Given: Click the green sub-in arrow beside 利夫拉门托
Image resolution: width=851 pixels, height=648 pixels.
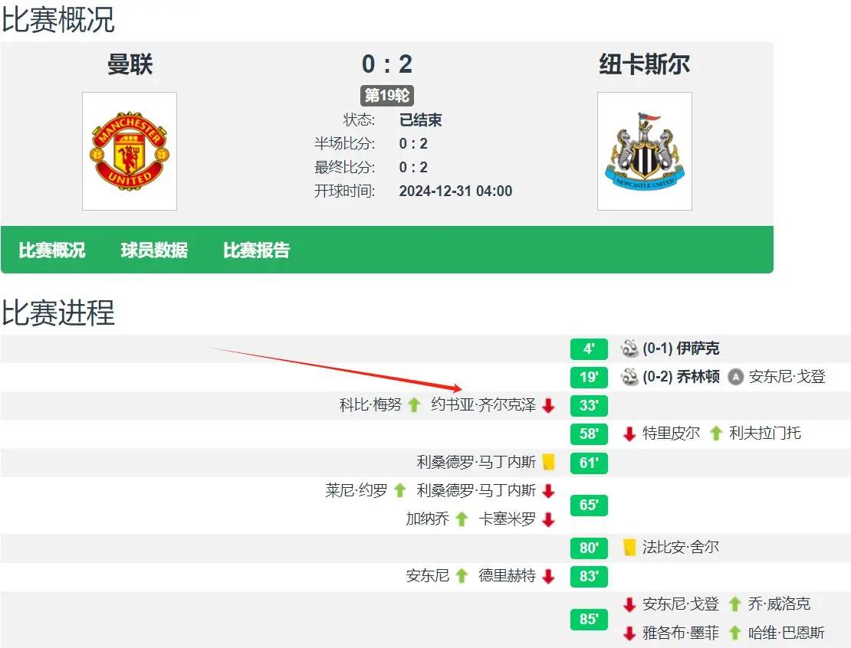Looking at the screenshot, I should pos(716,434).
